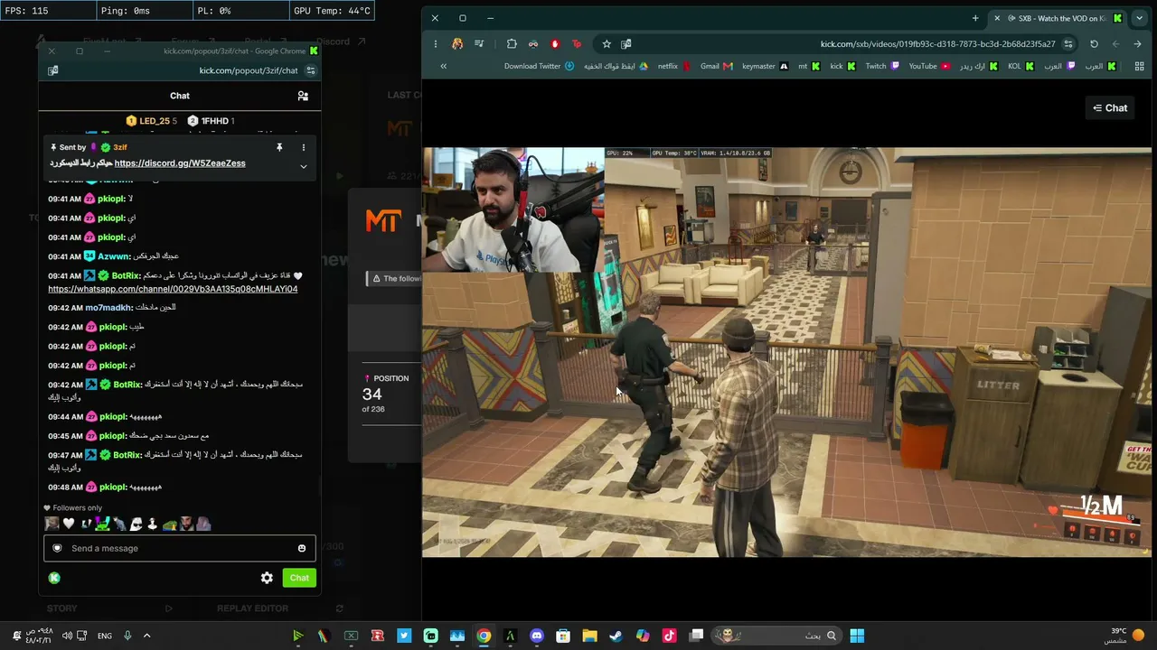Open the discord.gg/W5ZeaeZess link
The image size is (1157, 650).
[180, 163]
